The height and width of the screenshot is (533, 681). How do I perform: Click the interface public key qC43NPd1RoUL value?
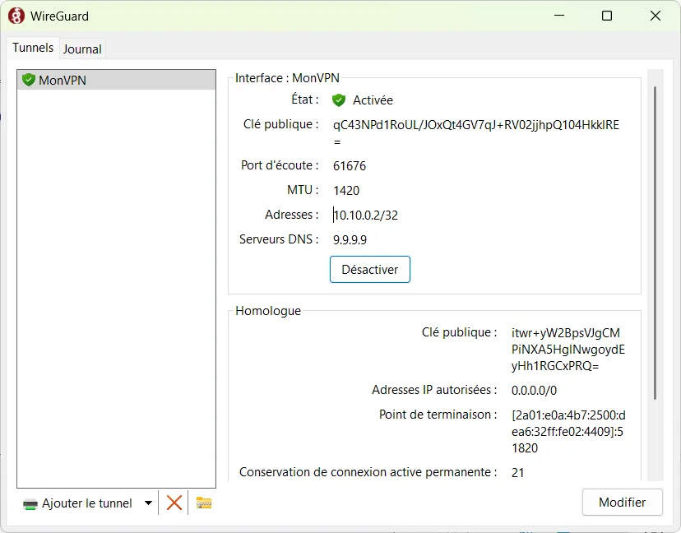(x=476, y=133)
